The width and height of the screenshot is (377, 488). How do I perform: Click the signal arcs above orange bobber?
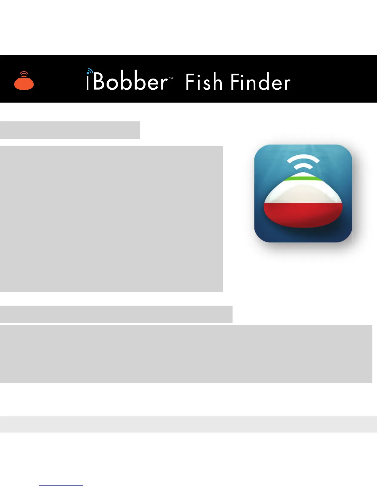[24, 74]
